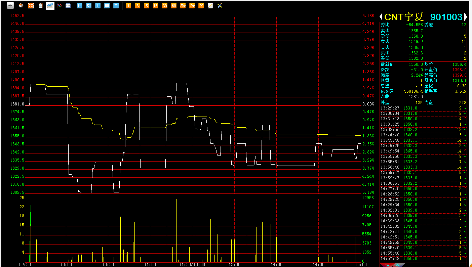Switch to the 细 detail tab
The width and height of the screenshot is (472, 267).
[387, 265]
